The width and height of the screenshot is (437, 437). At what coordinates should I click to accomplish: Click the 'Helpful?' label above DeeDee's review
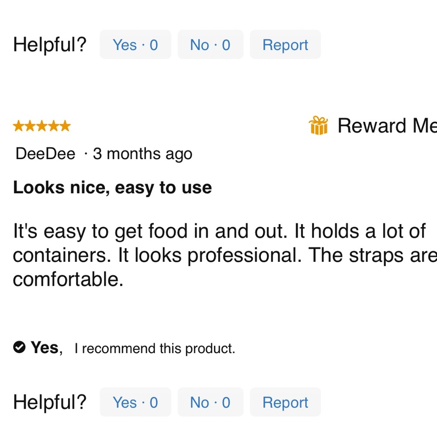pos(50,45)
